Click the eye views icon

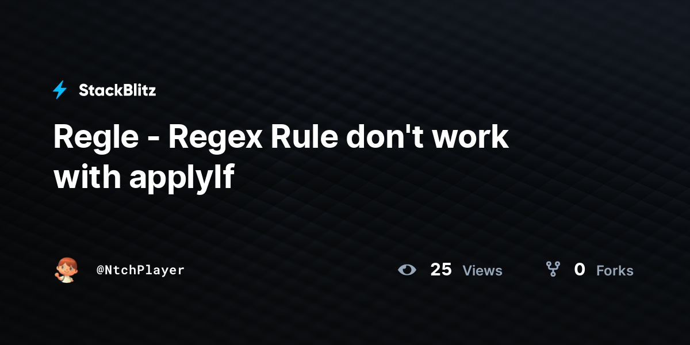point(407,270)
